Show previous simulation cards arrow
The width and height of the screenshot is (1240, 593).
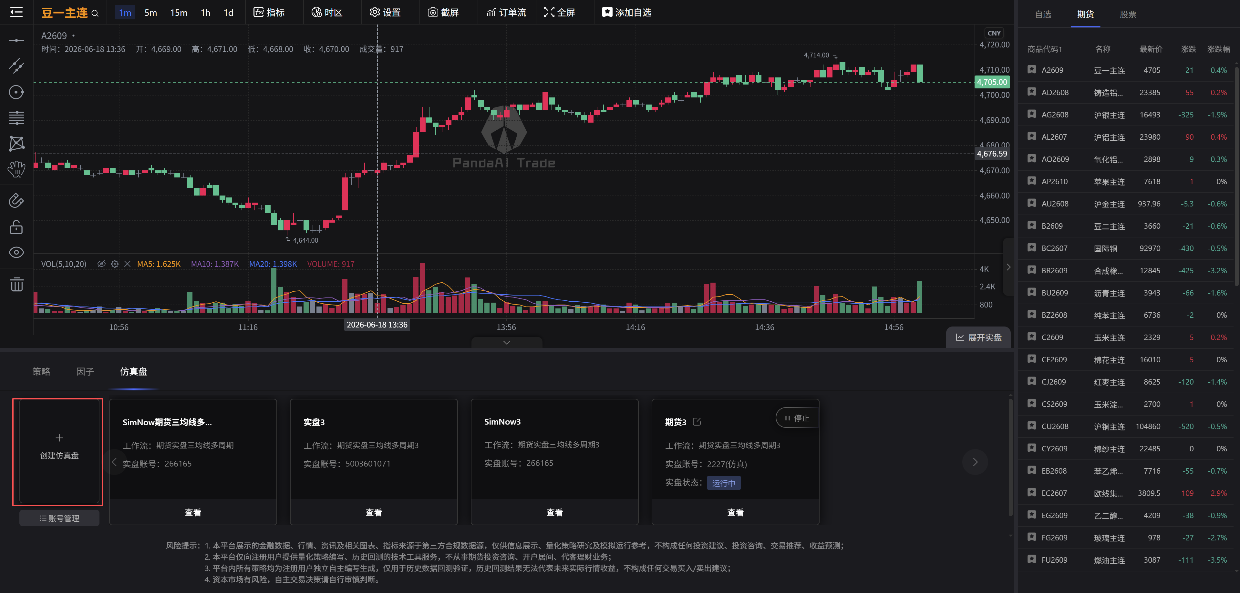pos(114,462)
